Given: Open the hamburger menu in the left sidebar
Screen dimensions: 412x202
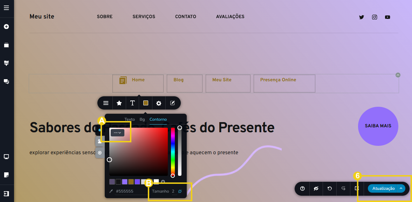Looking at the screenshot, I should coord(6,8).
